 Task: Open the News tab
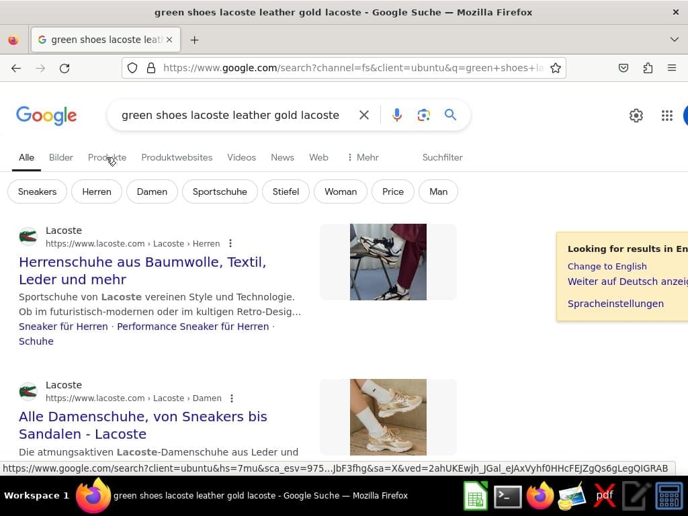282,157
